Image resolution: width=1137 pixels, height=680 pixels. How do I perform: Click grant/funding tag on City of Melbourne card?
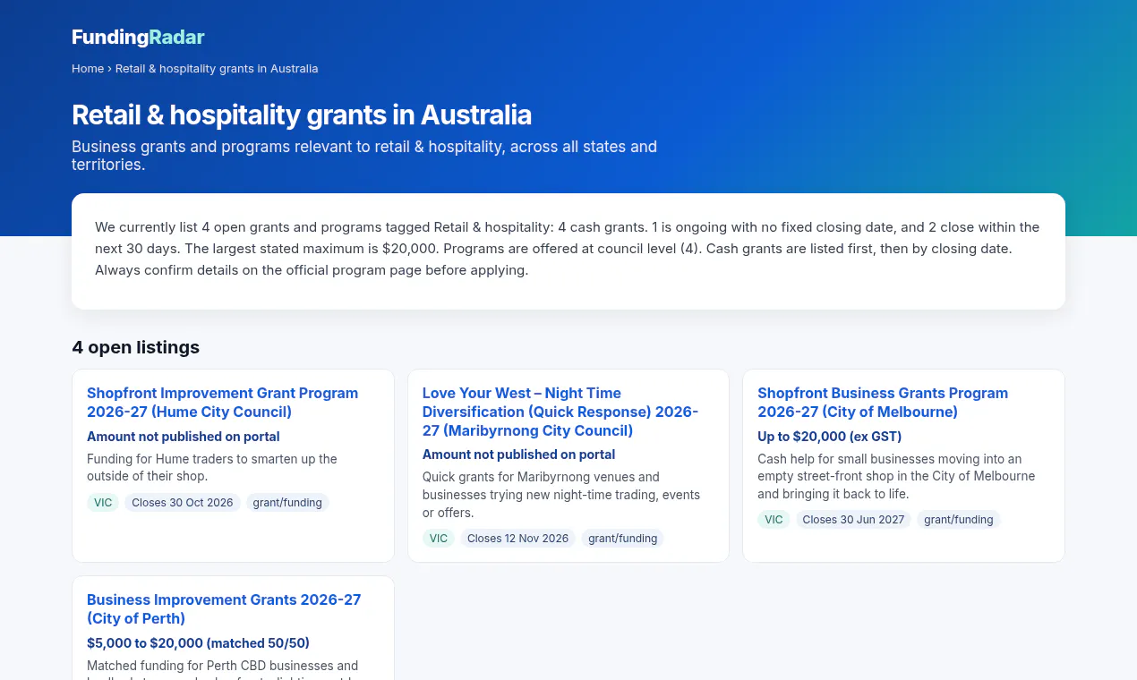pos(959,520)
